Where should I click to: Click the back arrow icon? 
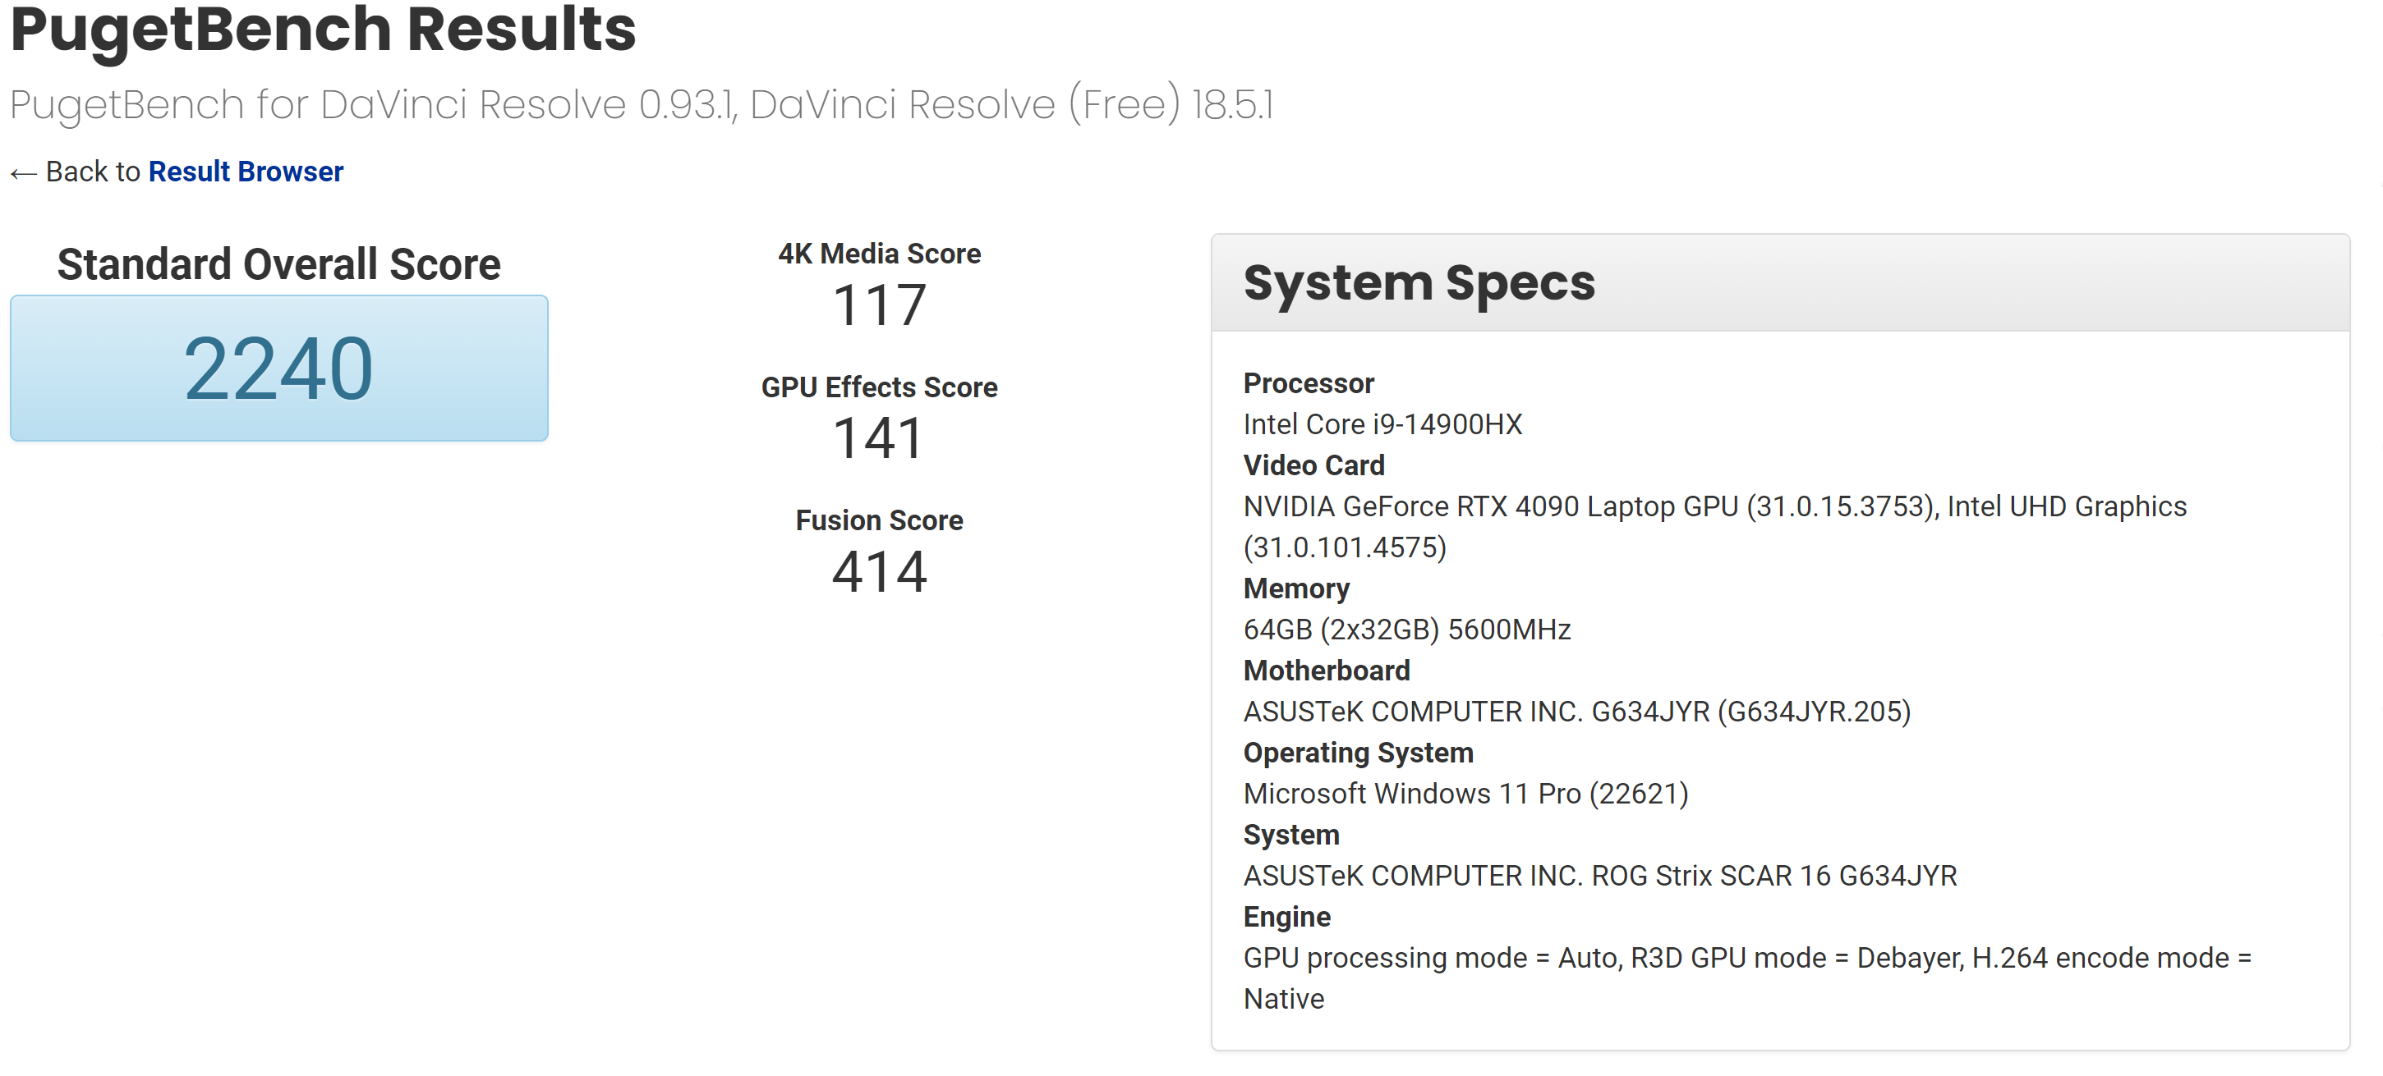[23, 173]
